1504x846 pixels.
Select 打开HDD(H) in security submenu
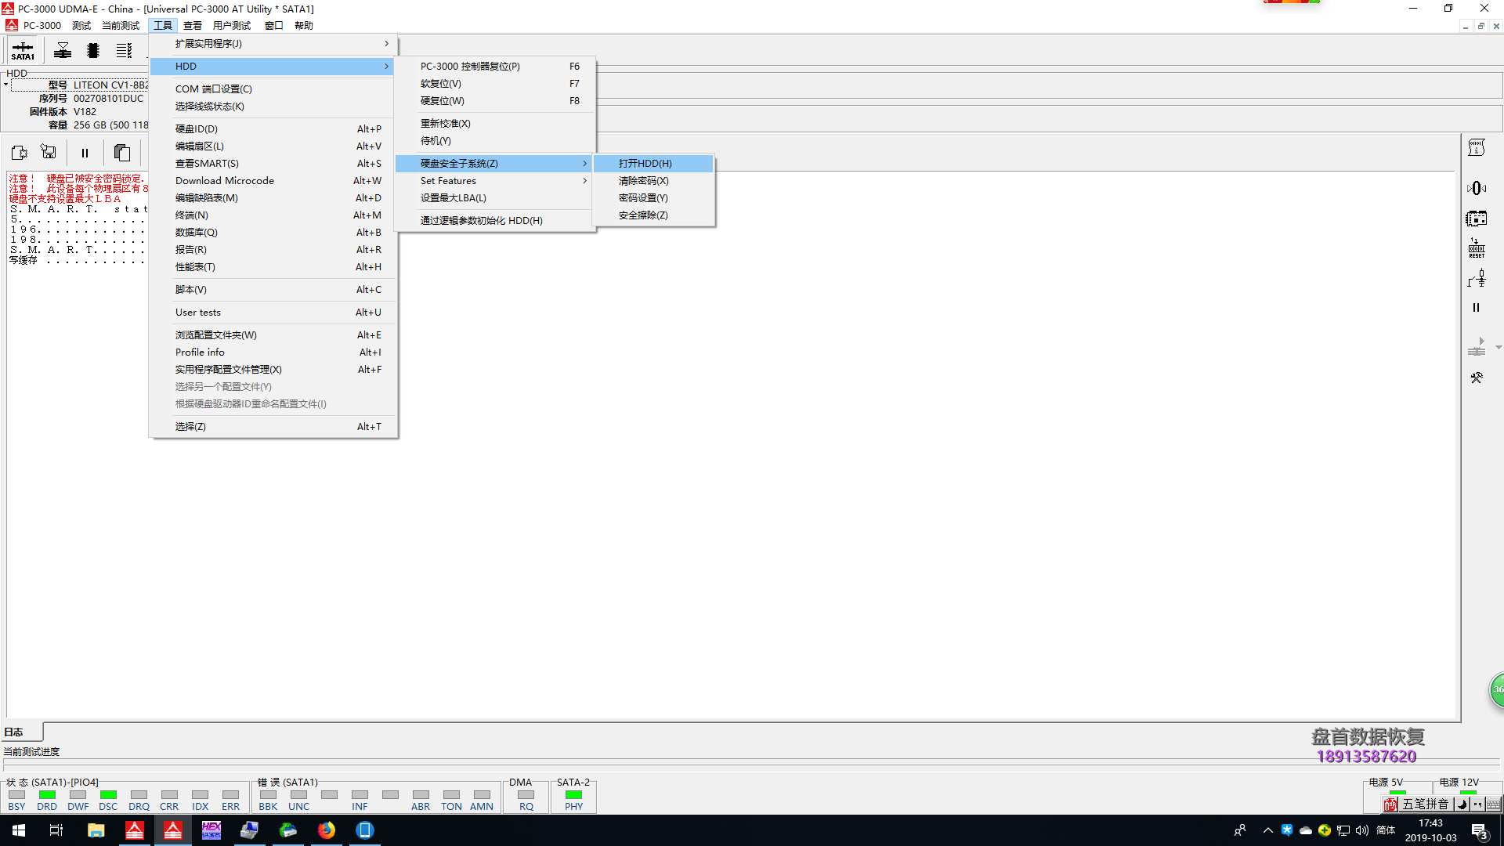(x=654, y=164)
